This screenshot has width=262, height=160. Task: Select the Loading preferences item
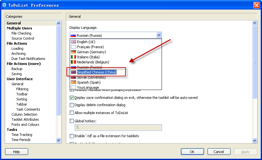pyautogui.click(x=17, y=48)
